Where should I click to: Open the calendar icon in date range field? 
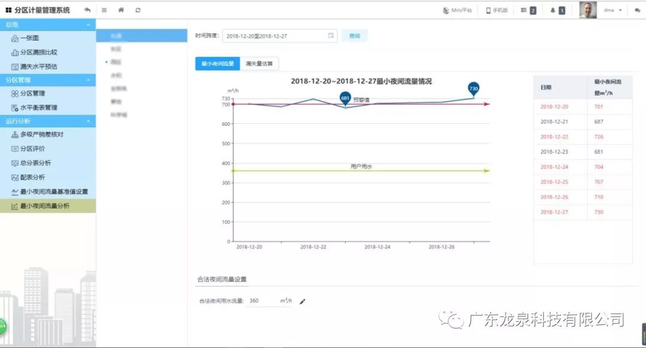pyautogui.click(x=331, y=36)
